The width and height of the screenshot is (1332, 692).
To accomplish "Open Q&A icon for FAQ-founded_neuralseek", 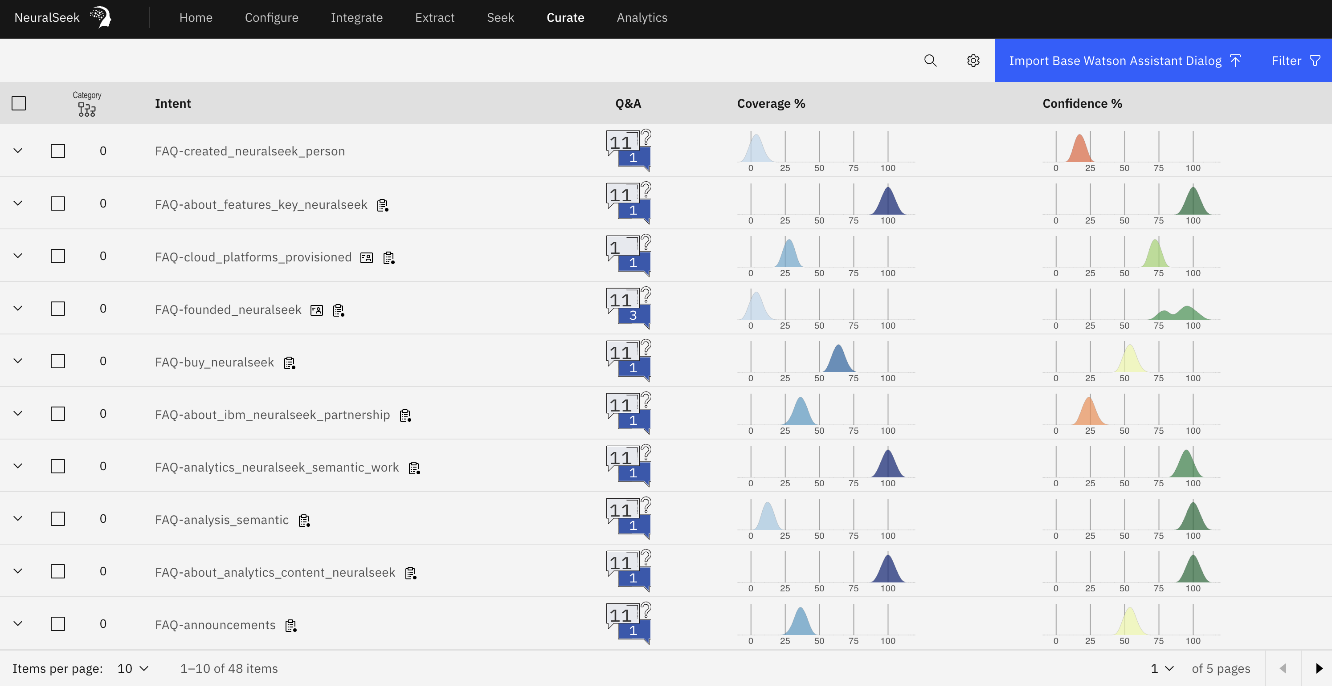I will [629, 309].
